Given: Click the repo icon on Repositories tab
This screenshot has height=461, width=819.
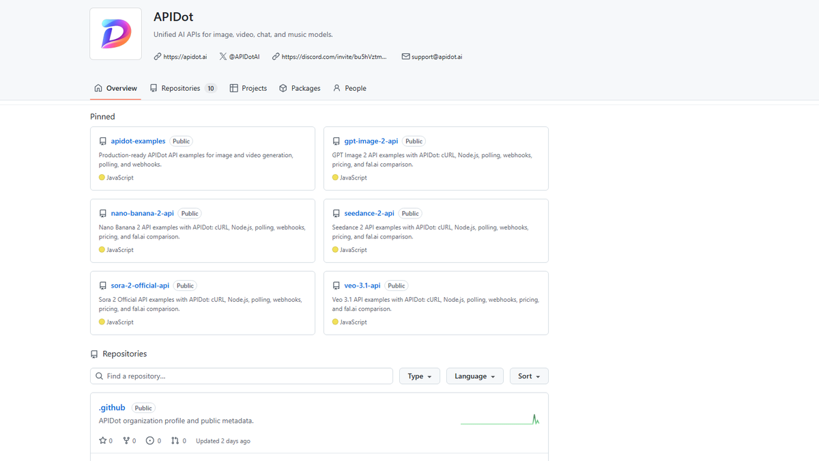Looking at the screenshot, I should [x=154, y=88].
